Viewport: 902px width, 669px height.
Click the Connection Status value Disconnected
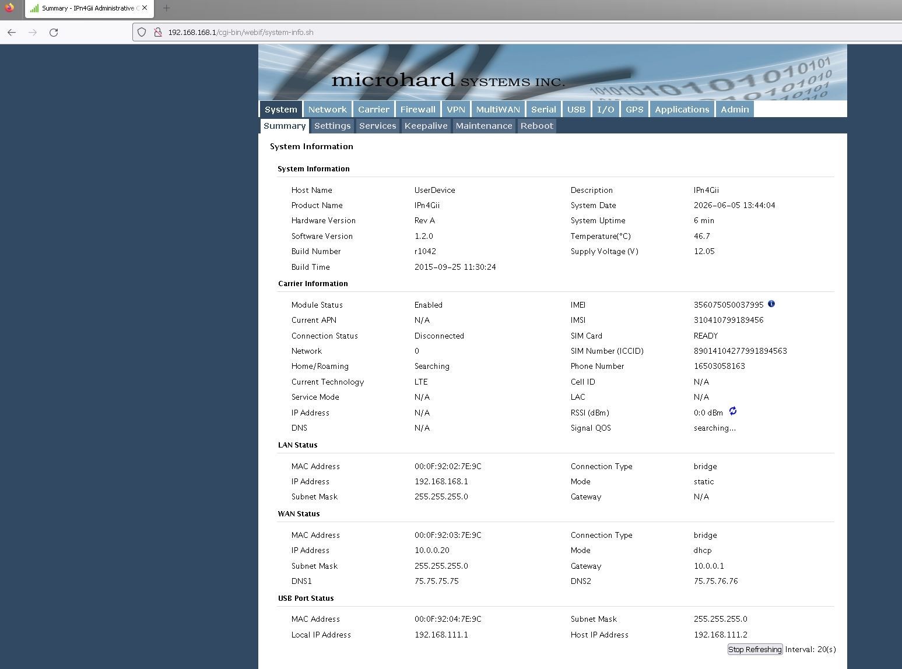tap(439, 336)
